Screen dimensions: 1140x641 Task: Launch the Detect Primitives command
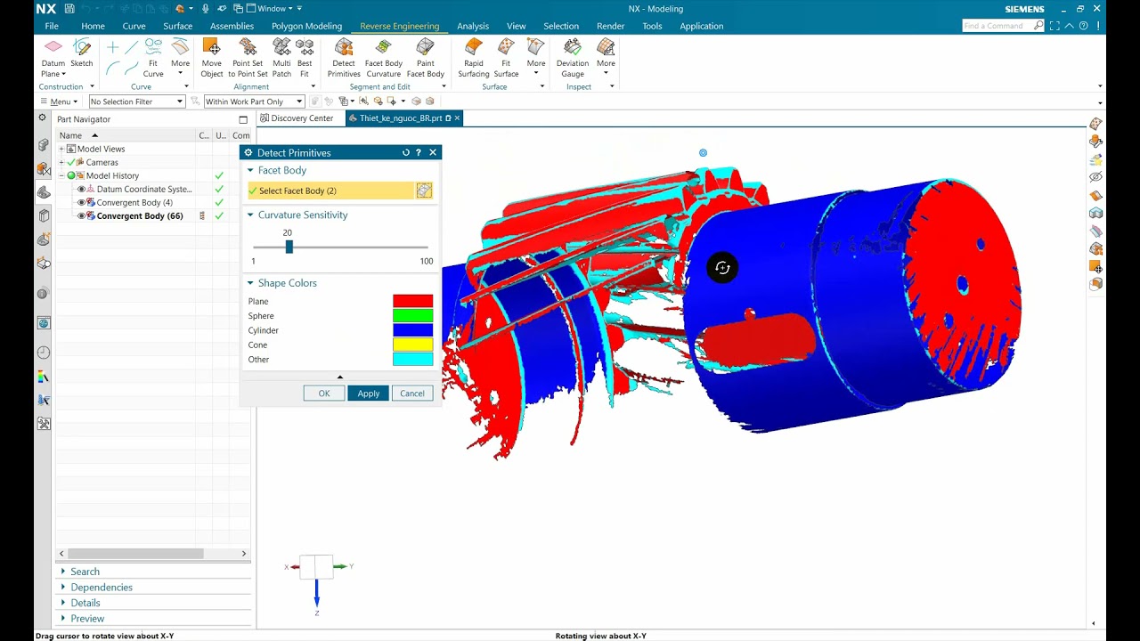click(x=344, y=57)
